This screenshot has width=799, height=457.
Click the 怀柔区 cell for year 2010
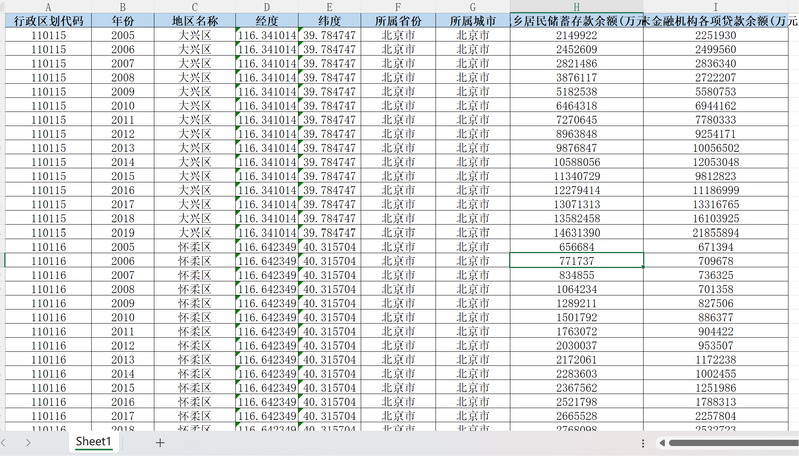coord(195,317)
